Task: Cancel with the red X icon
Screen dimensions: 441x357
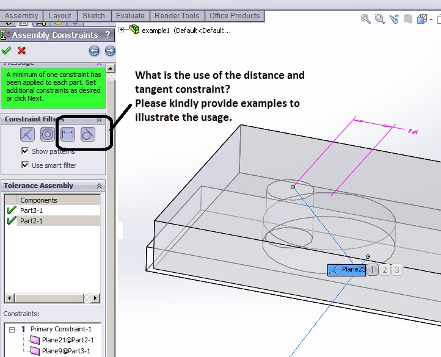Action: [21, 51]
